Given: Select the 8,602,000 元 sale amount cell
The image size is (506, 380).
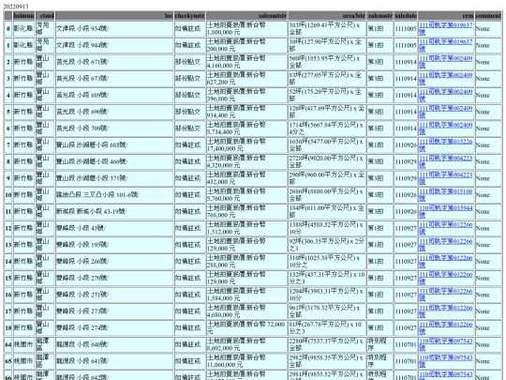Looking at the screenshot, I should [246, 344].
